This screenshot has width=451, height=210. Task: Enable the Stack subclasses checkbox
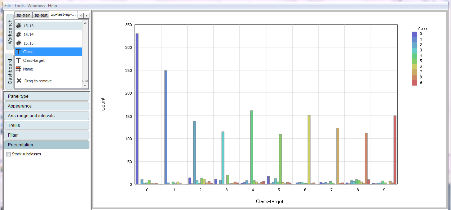coord(9,154)
